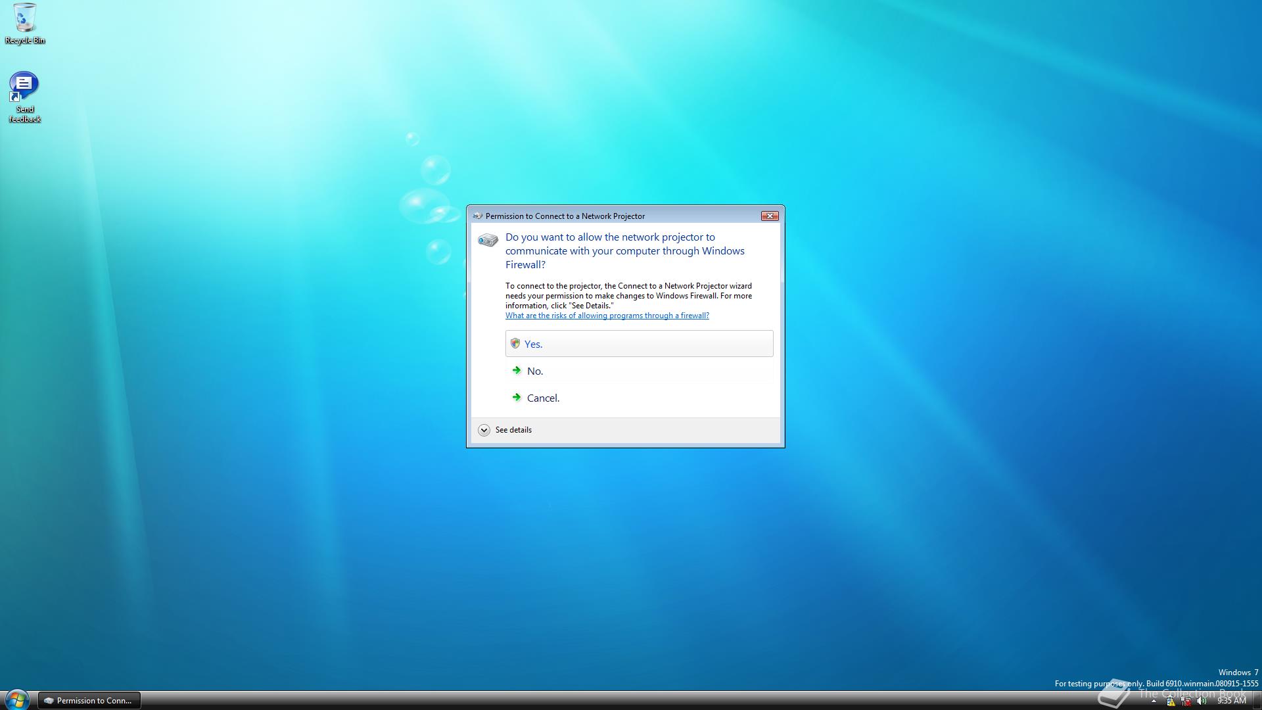Choose No to deny firewall change
This screenshot has height=710, width=1262.
click(639, 371)
